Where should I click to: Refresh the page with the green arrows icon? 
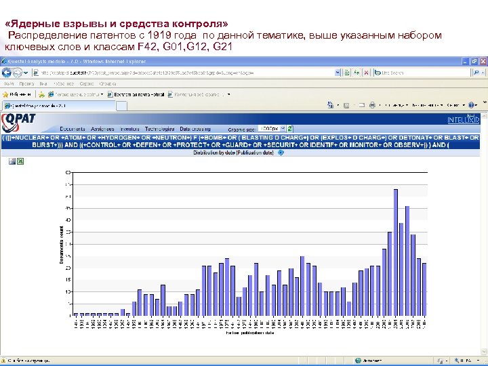click(x=357, y=73)
